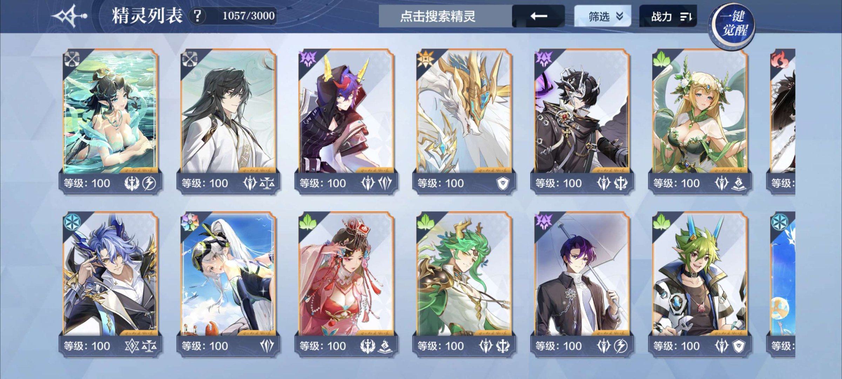
Task: Click the shield icon on white dragon card
Action: tap(503, 183)
